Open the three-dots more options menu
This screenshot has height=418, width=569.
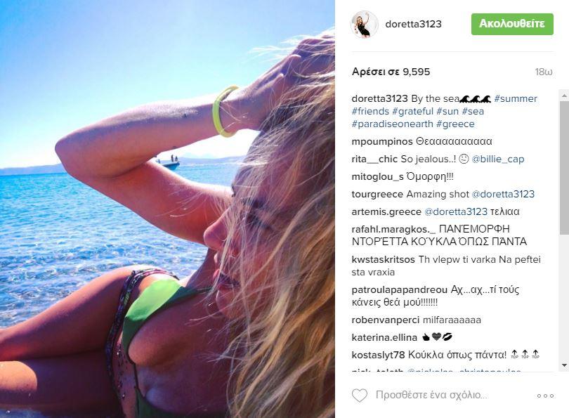(545, 396)
